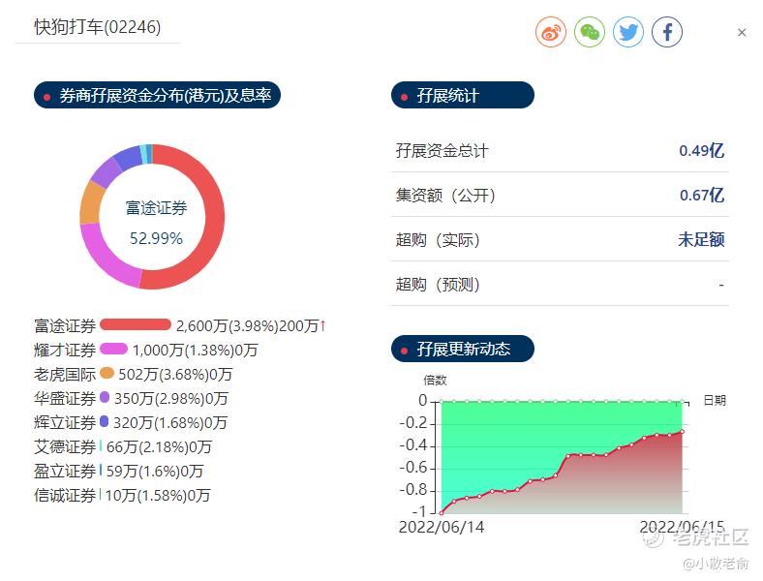Click the 耀才证券 legend label
This screenshot has height=581, width=763.
point(65,350)
